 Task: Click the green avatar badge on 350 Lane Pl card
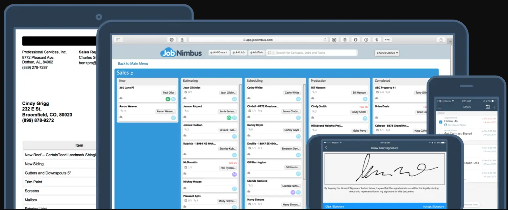click(168, 99)
